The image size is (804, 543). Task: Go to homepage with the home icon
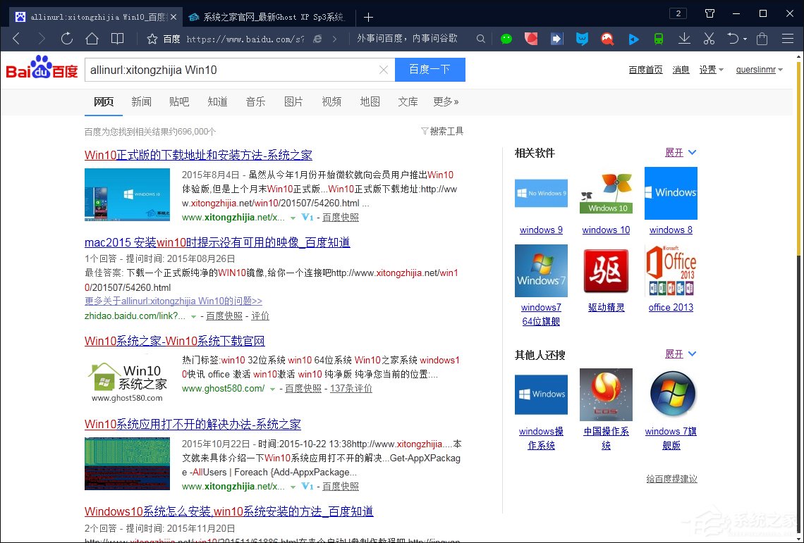point(92,38)
